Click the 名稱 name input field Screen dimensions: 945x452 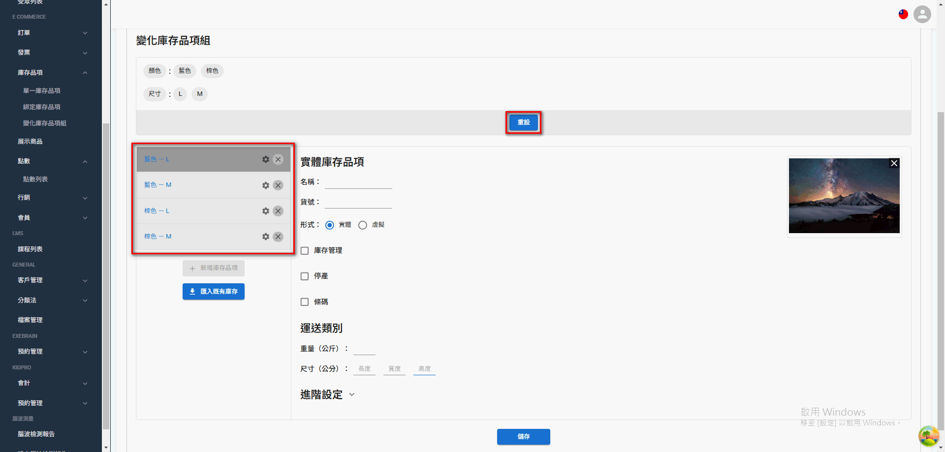358,182
